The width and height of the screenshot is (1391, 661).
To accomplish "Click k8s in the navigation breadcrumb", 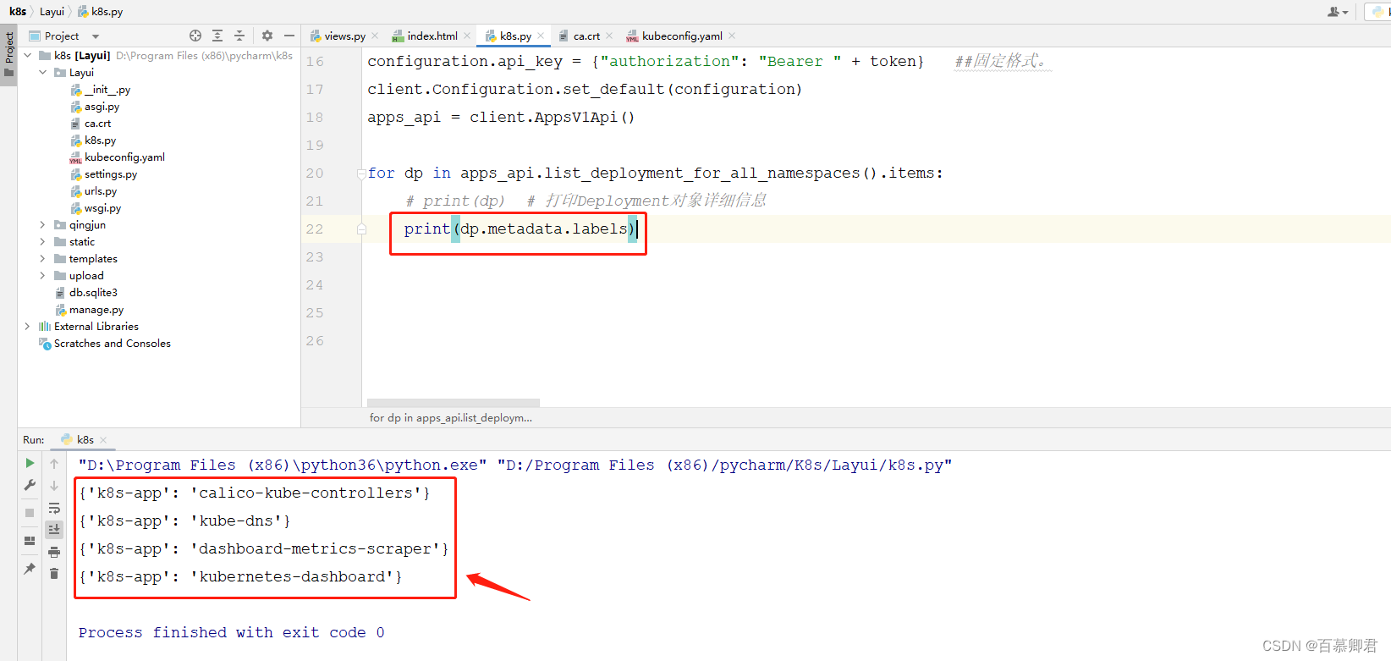I will [18, 12].
